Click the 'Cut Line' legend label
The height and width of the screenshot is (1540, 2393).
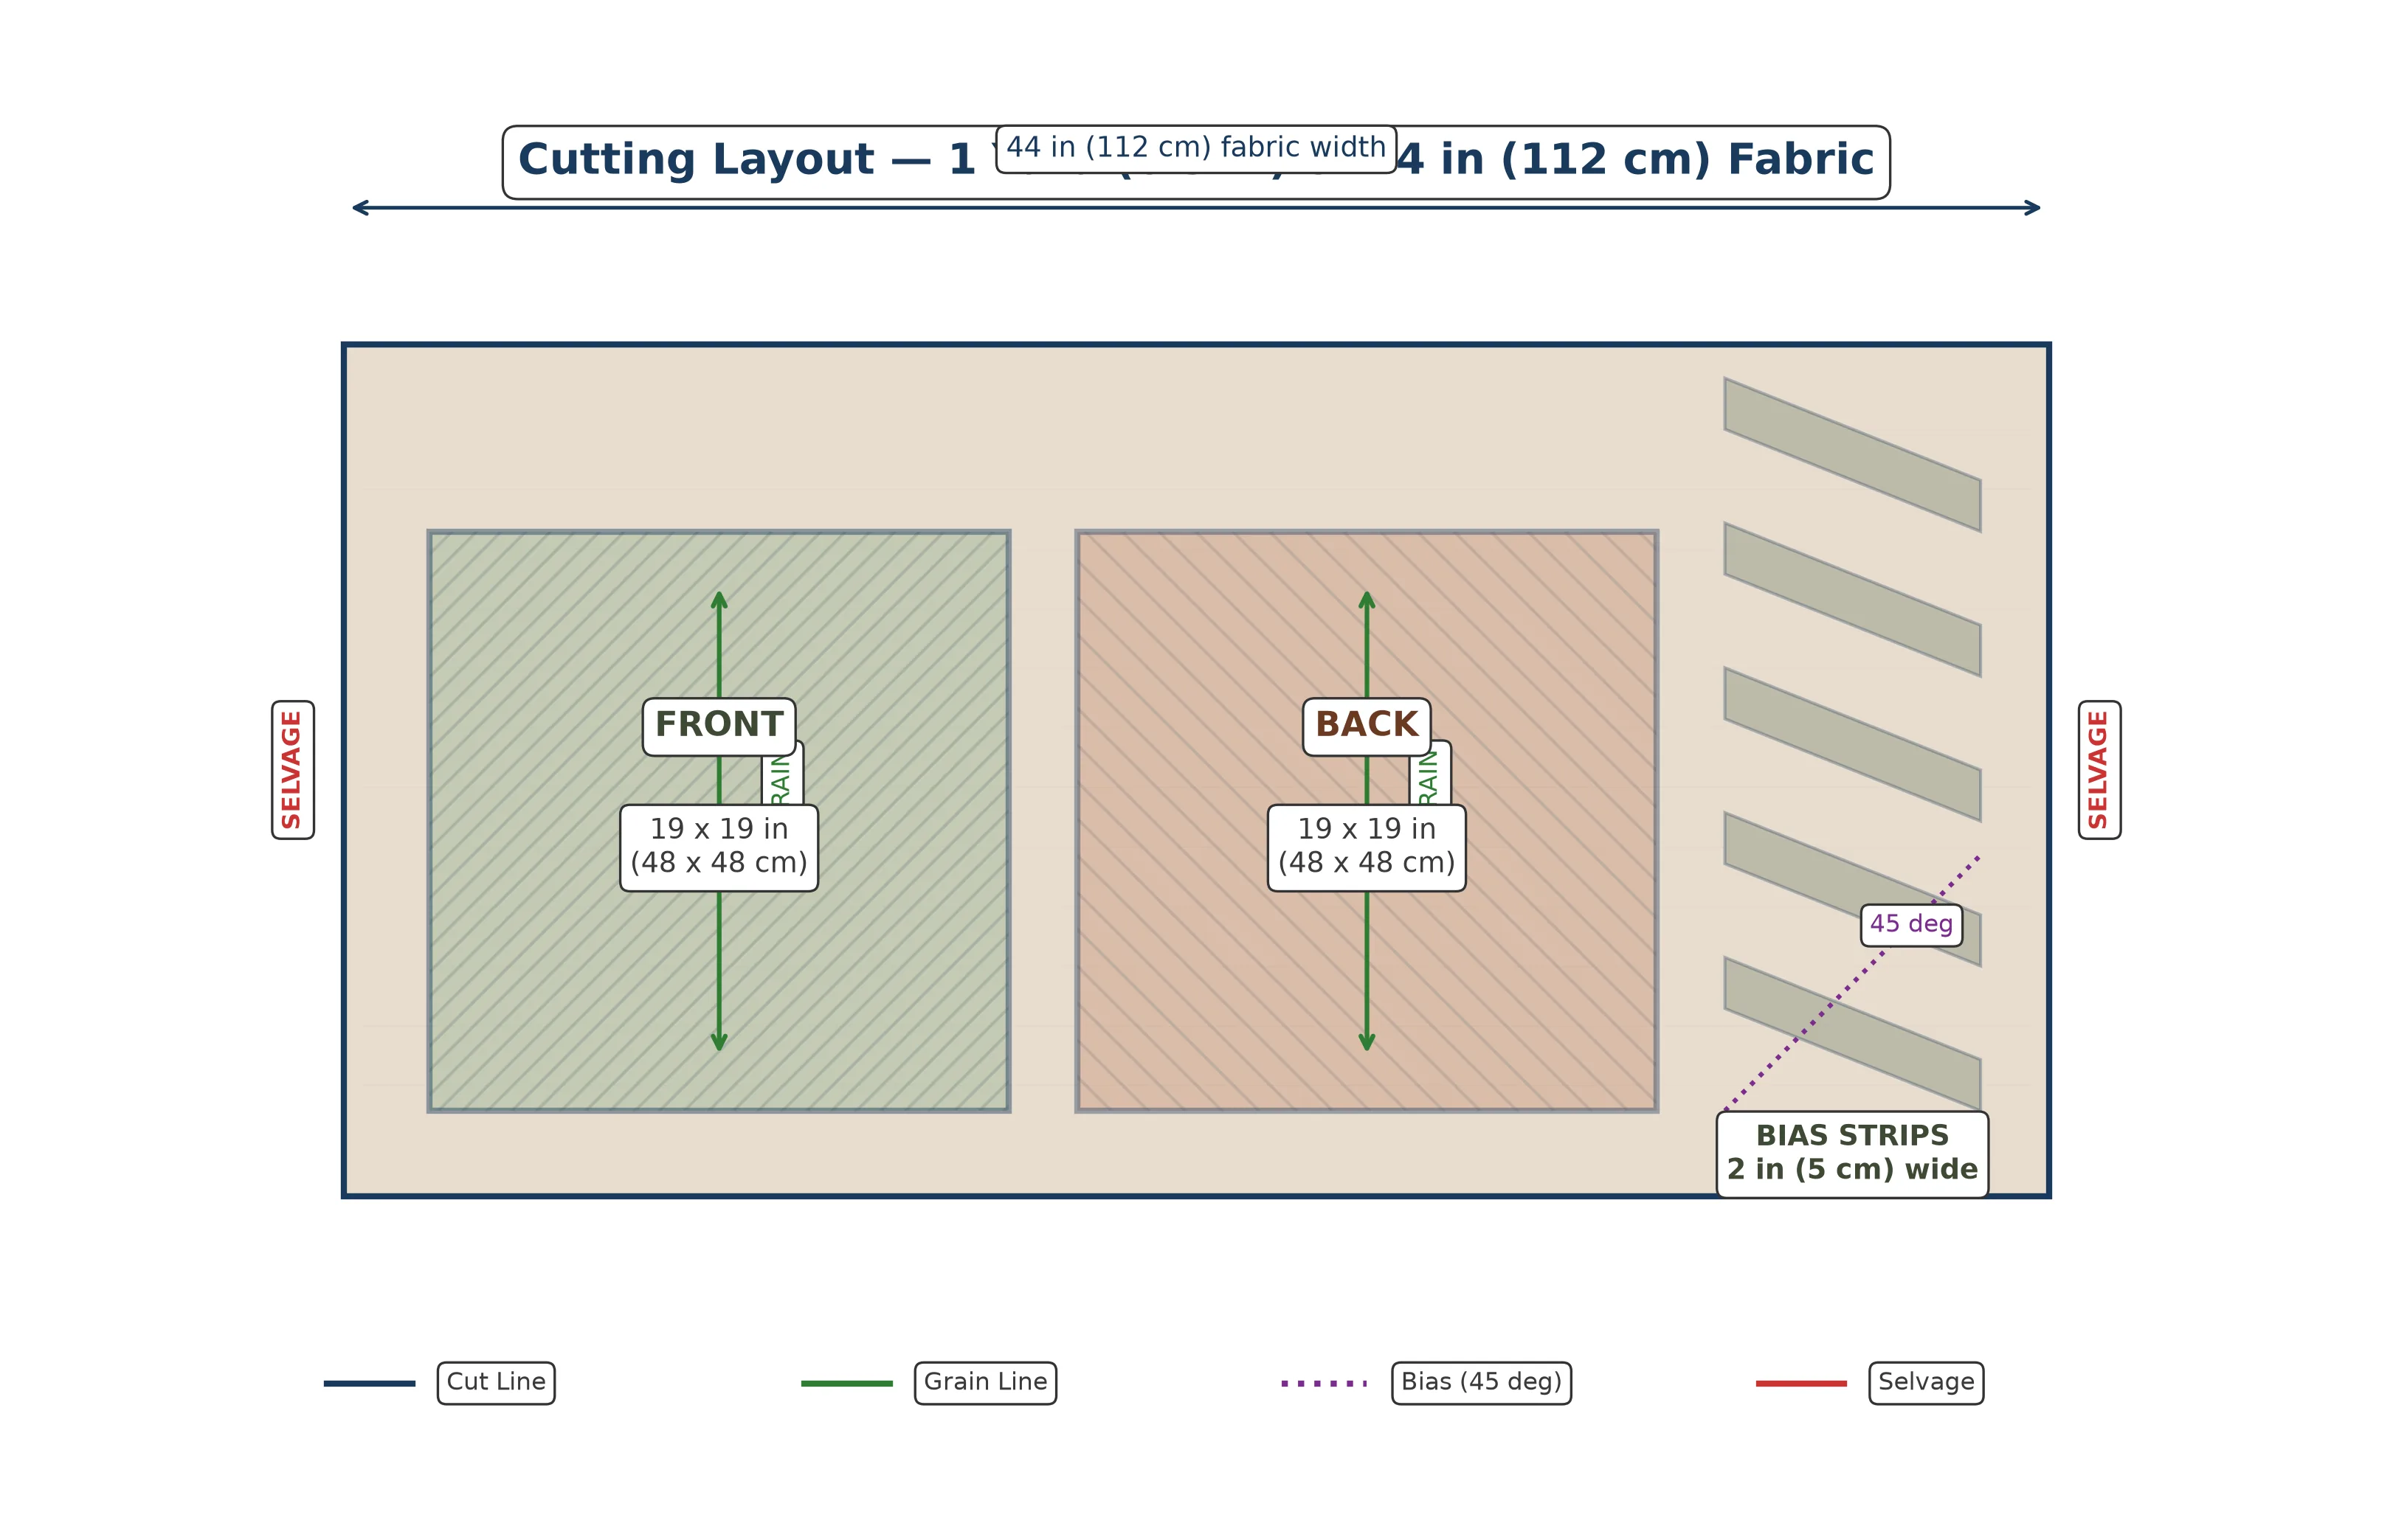(495, 1382)
